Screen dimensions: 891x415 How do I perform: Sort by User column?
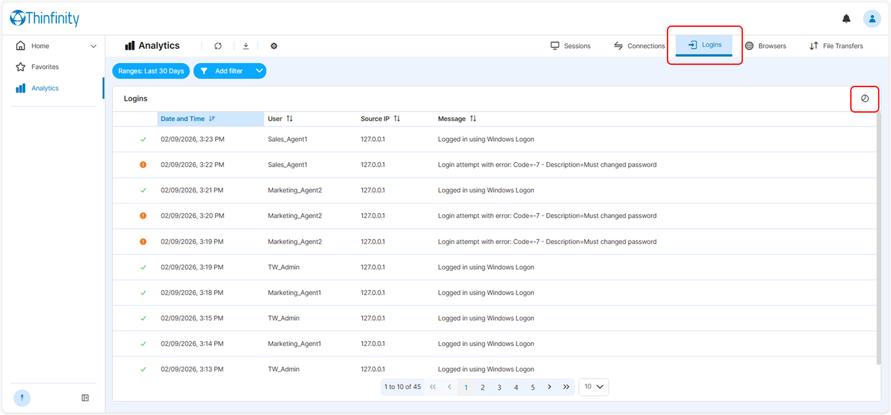coord(280,119)
